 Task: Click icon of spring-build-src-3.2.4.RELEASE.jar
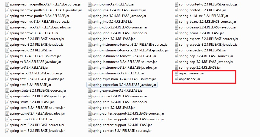tap(176, 16)
